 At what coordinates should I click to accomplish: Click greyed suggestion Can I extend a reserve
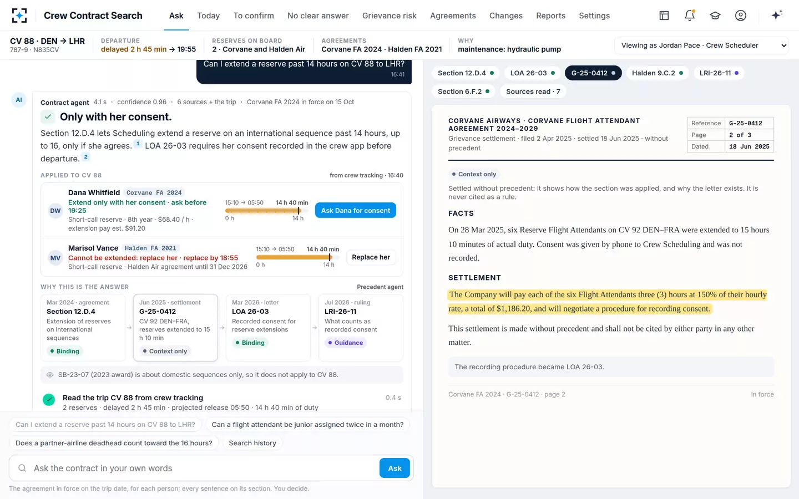pyautogui.click(x=105, y=425)
